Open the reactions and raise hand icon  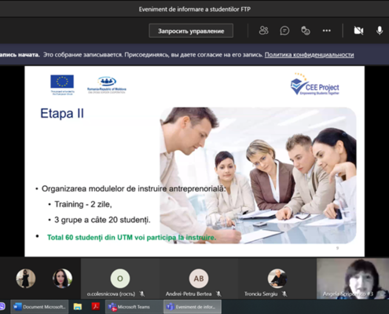[306, 31]
